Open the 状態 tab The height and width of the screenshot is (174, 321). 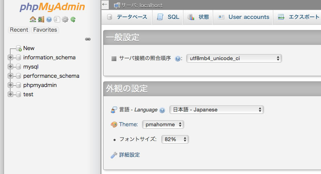pos(198,17)
